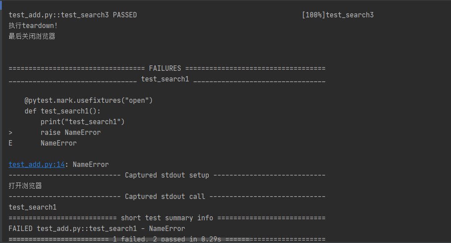Open the test_add.py:14 traceback link
The image size is (451, 243).
pyautogui.click(x=37, y=165)
